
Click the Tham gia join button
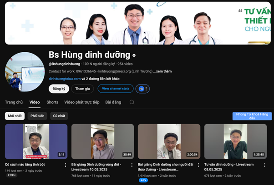pyautogui.click(x=82, y=89)
